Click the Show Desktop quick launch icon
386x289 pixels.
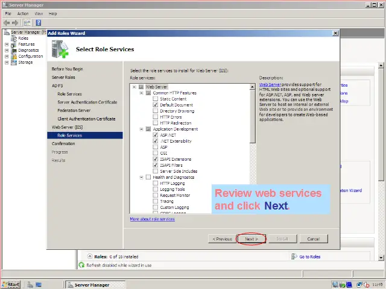coord(39,285)
